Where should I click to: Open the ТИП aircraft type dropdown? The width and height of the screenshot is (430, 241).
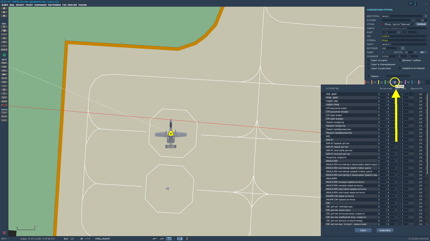tap(404, 36)
